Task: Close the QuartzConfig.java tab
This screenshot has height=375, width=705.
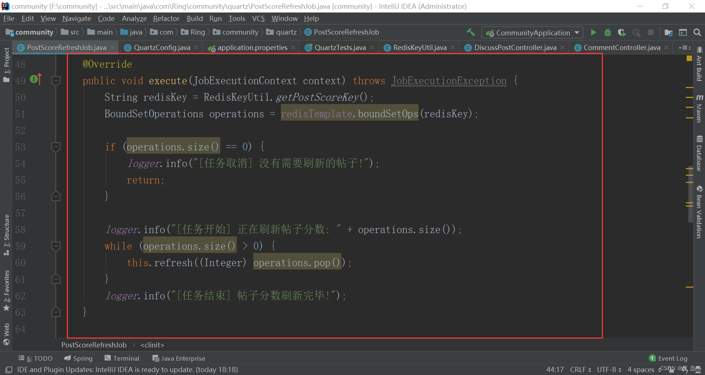Action: [196, 47]
